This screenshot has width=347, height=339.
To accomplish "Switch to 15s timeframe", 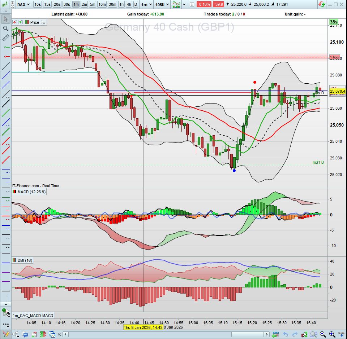I will click(x=47, y=4).
